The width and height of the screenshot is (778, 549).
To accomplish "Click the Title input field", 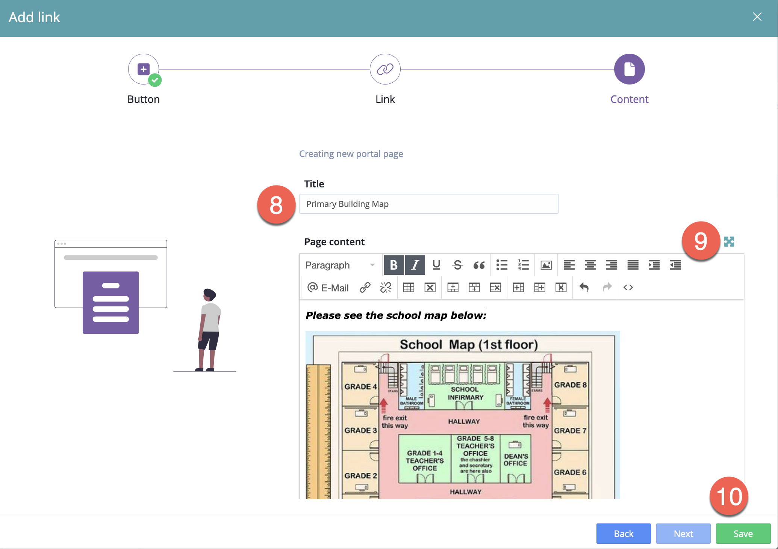I will (428, 204).
